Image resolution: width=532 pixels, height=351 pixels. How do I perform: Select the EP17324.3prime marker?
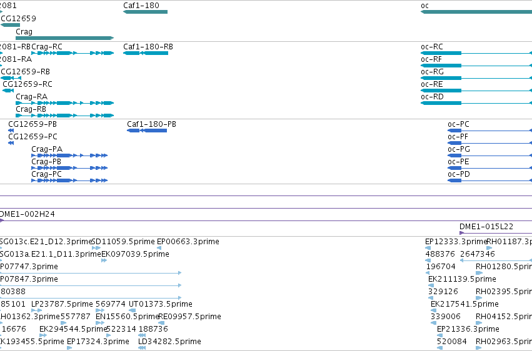coord(69,348)
